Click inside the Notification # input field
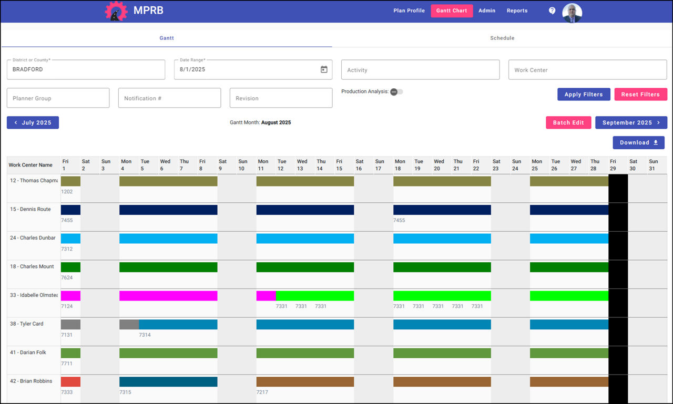Screen dimensions: 673x404 (169, 98)
